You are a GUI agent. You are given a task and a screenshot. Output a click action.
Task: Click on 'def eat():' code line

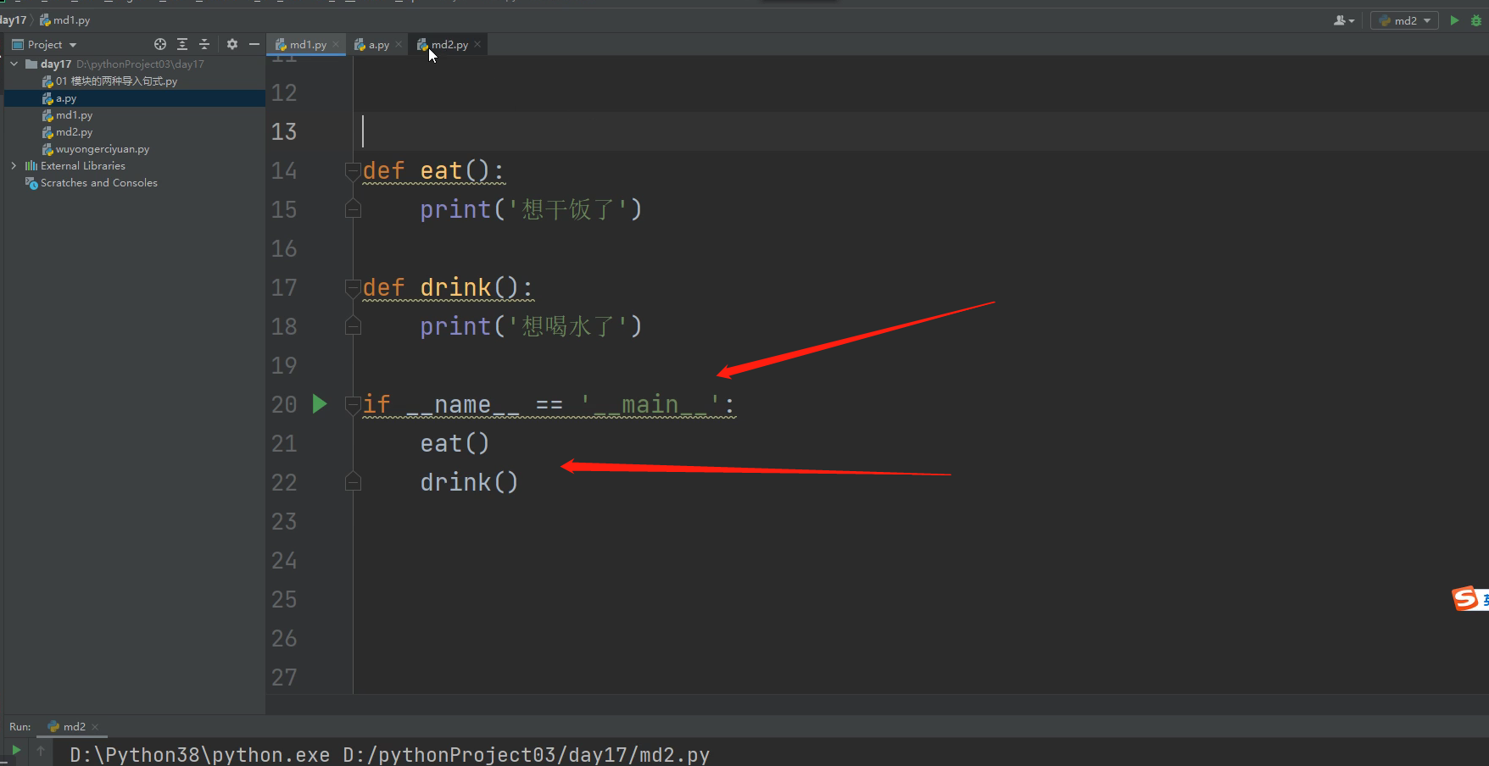(x=433, y=170)
